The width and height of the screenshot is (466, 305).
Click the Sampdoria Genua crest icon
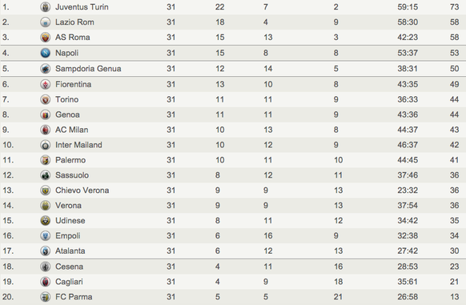45,69
